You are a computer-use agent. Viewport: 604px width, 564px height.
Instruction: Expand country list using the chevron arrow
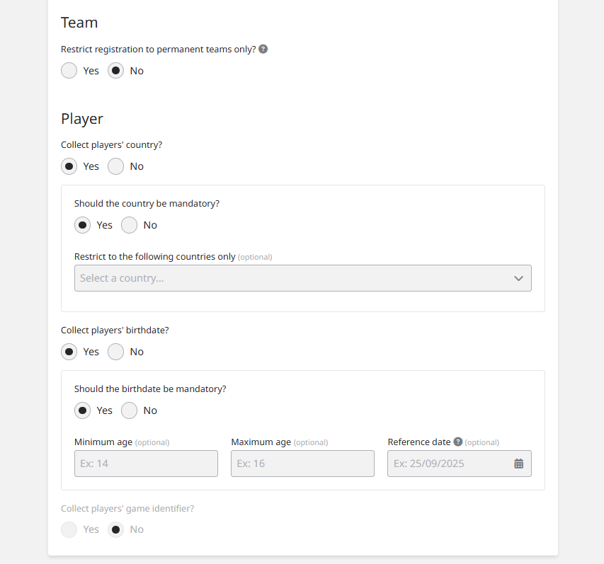tap(519, 278)
